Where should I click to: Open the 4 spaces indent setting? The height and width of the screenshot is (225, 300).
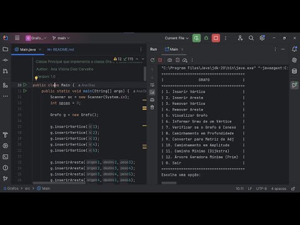[x=279, y=189]
